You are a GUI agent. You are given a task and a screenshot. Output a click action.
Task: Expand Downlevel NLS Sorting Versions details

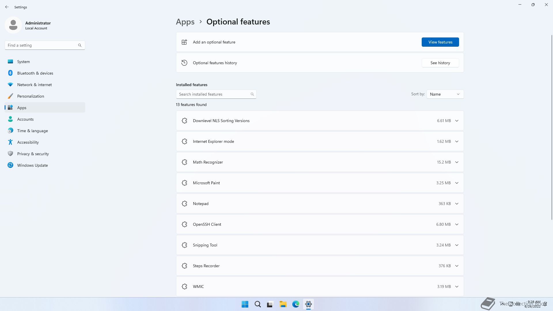coord(457,121)
